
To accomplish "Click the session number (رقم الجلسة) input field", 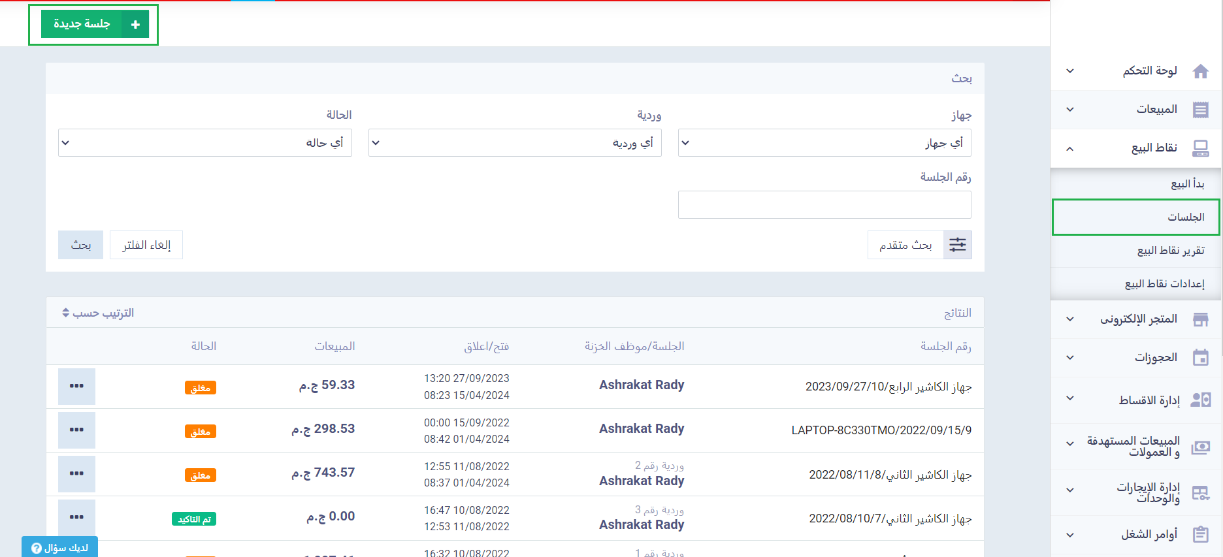I will click(x=824, y=204).
